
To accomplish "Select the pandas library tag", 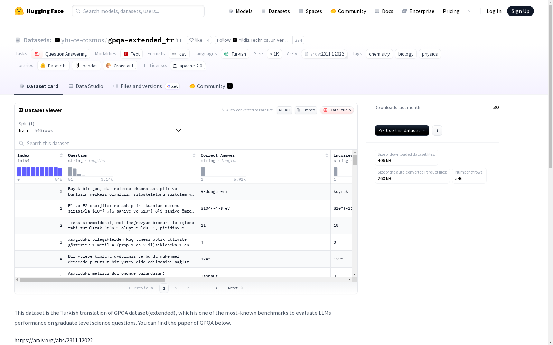I will pos(86,66).
